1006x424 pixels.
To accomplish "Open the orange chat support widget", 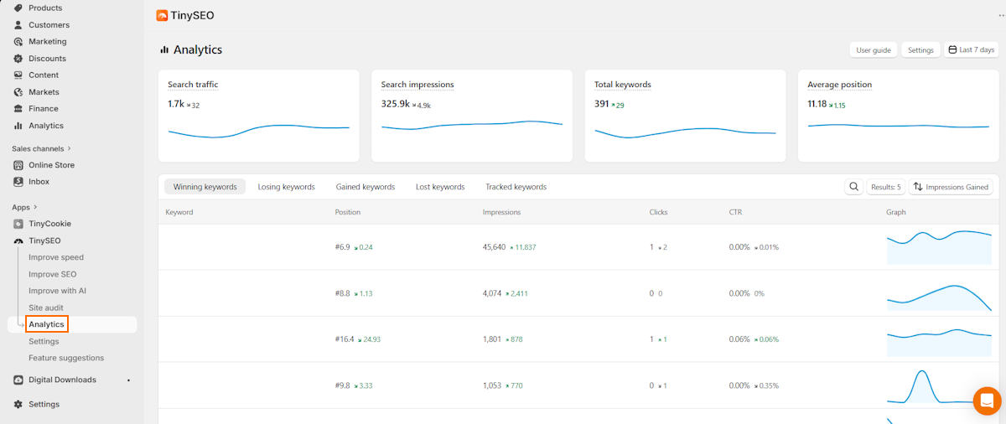I will click(x=987, y=401).
